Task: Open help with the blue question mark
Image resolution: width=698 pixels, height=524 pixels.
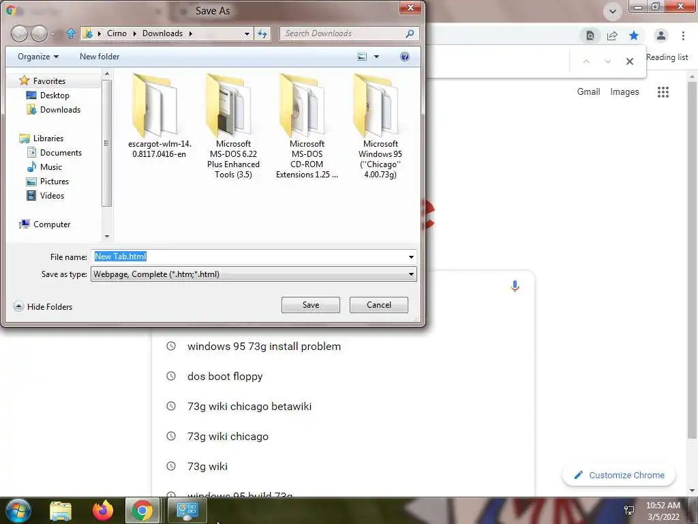Action: [x=405, y=57]
